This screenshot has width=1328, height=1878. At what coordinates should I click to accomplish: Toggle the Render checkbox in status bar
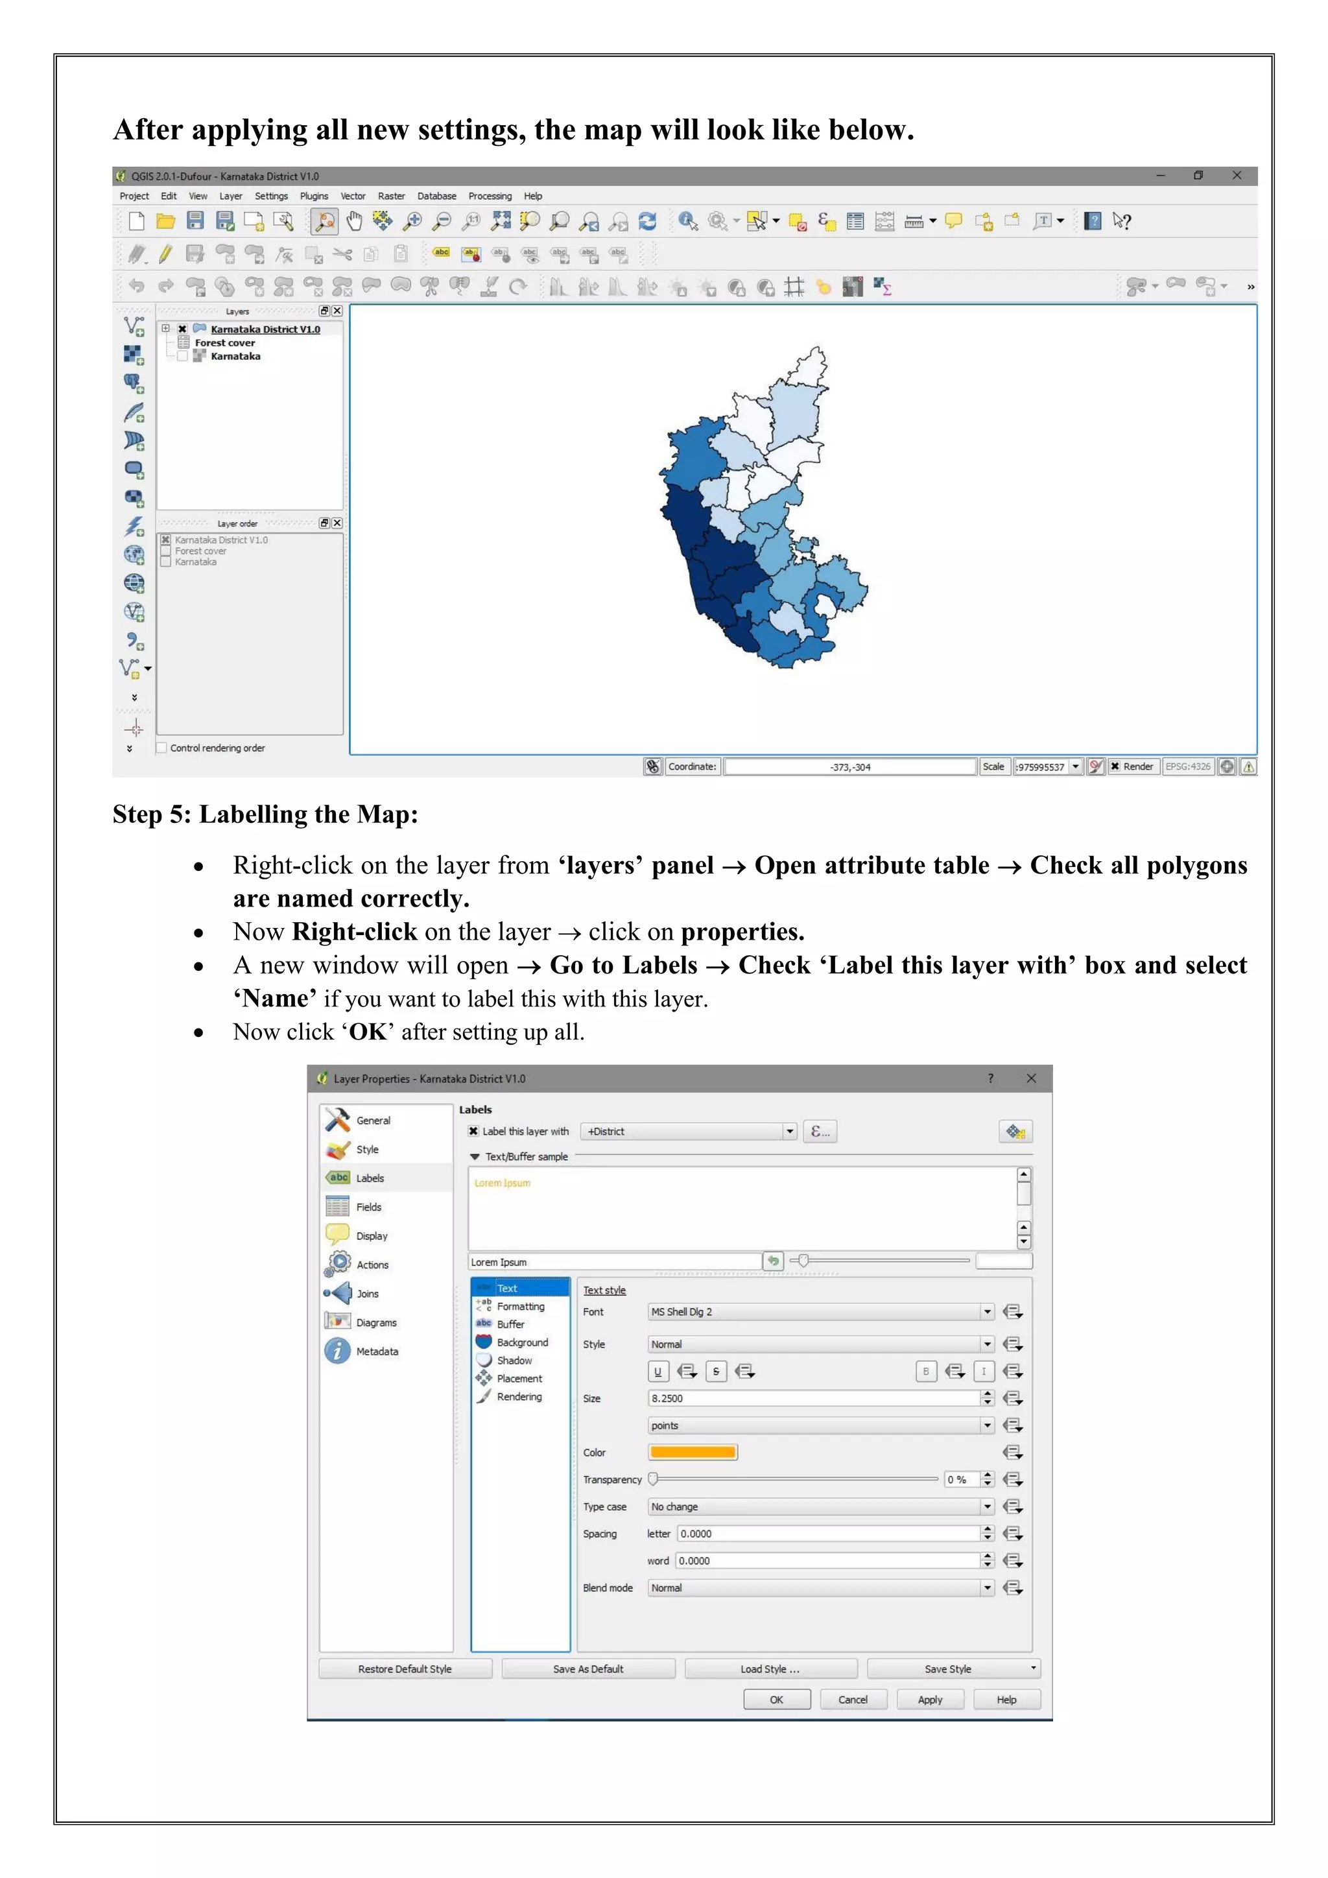pos(1115,767)
